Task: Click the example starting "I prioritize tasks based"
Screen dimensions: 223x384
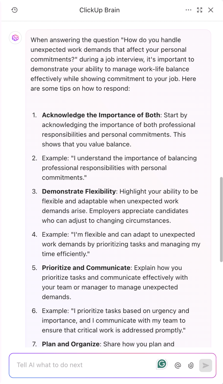Action: [x=115, y=320]
